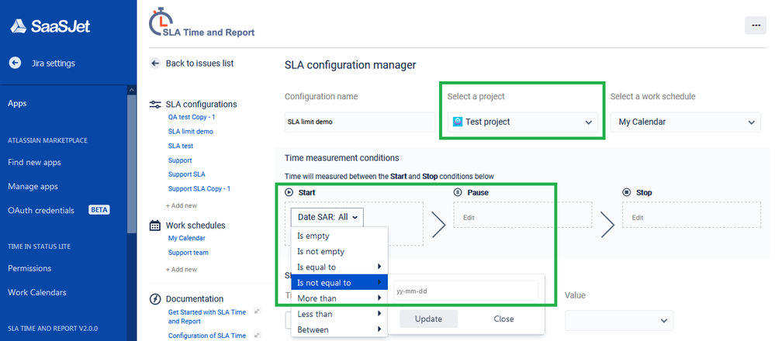Screen dimensions: 775x341
Task: Choose Is equal to option
Action: click(x=340, y=267)
